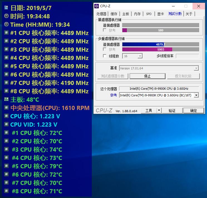Switch to the 内存 tab
207x198 pixels.
tap(137, 14)
